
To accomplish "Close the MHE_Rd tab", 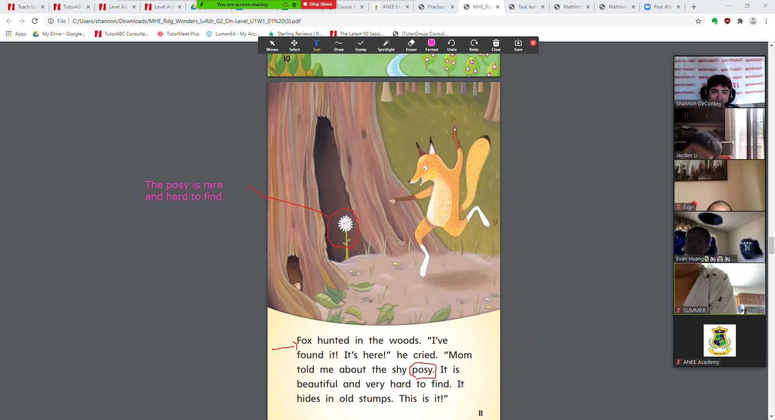I will (498, 7).
